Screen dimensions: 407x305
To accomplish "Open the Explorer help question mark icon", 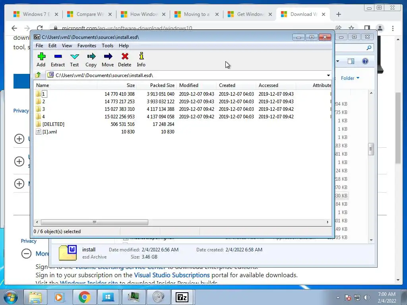I will [x=365, y=61].
